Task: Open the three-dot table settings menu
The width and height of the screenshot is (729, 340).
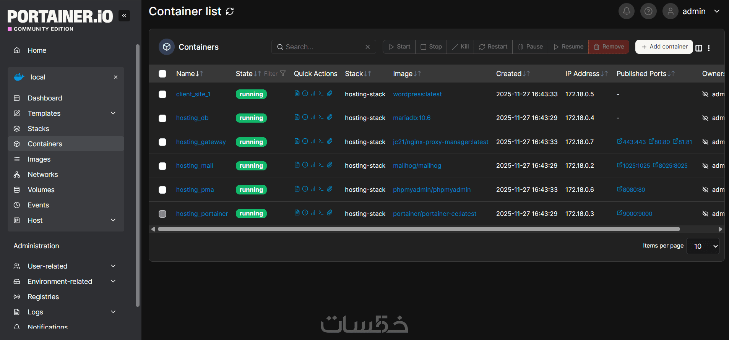Action: coord(709,48)
